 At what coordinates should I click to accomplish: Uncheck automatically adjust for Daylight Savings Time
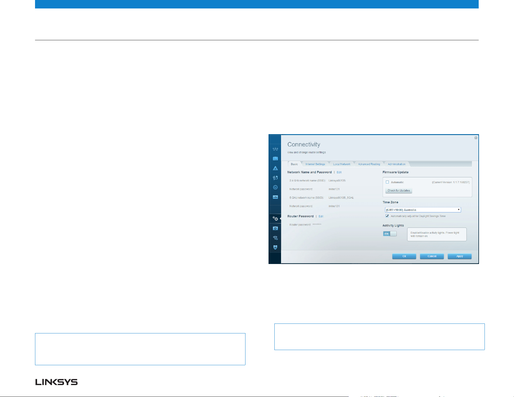pyautogui.click(x=387, y=216)
